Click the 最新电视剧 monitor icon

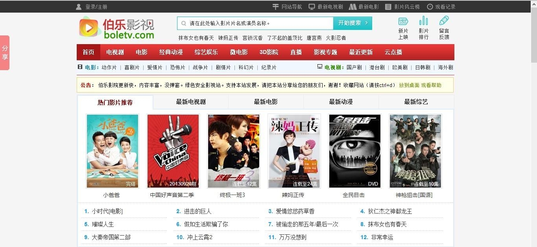(312, 7)
